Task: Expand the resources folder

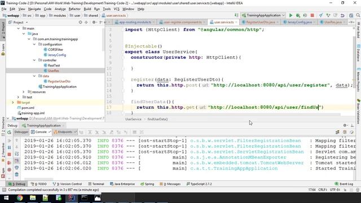Action: click(x=24, y=92)
